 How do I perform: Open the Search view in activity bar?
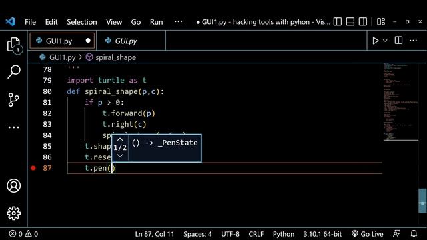point(13,72)
